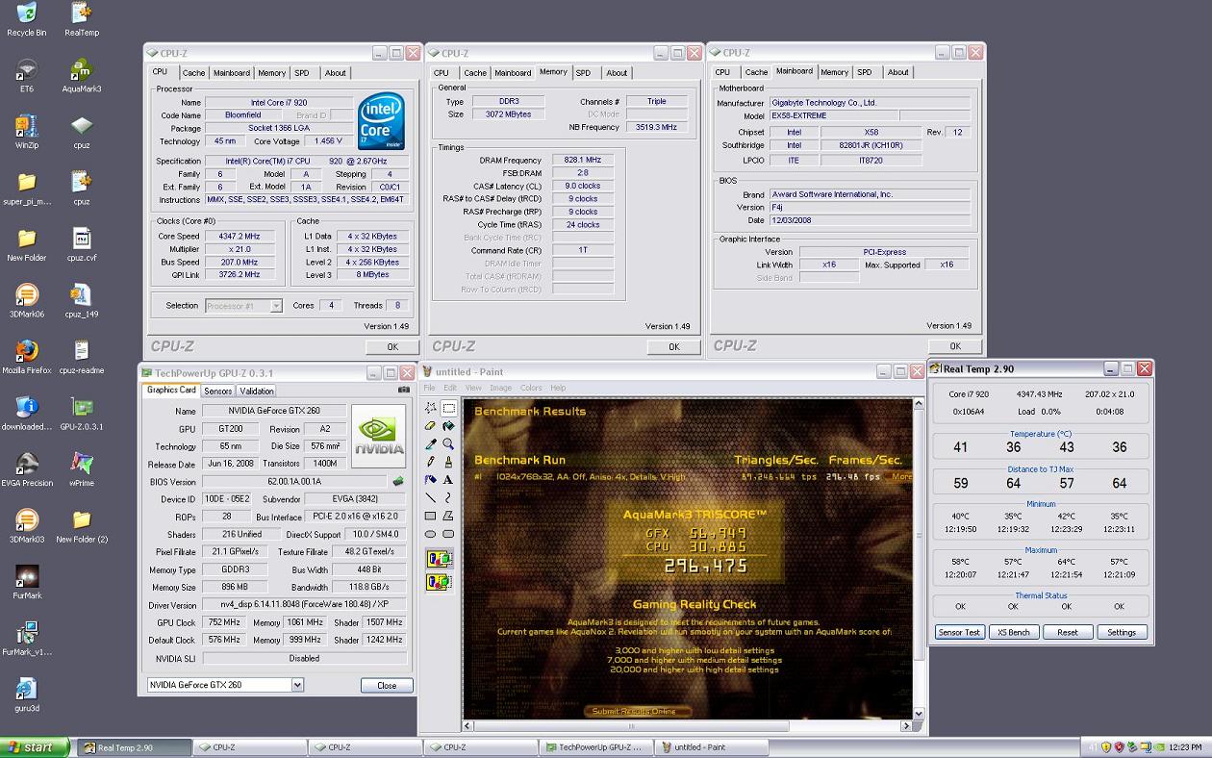This screenshot has width=1212, height=758.
Task: Select the Rectangle shape tool in Paint
Action: coord(430,516)
